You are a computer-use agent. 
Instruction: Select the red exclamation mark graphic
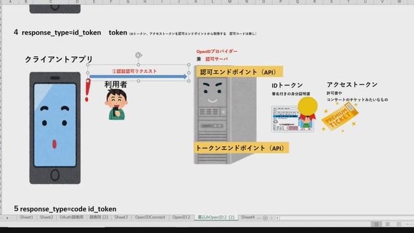tap(88, 90)
